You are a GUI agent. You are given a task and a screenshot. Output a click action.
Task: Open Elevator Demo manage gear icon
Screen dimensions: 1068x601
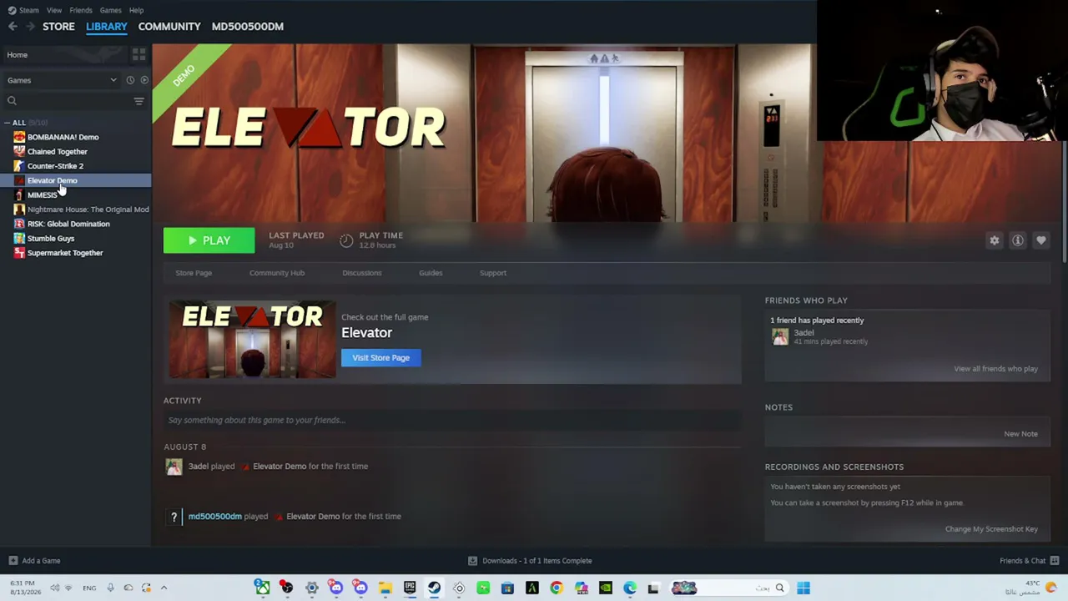[x=995, y=240]
